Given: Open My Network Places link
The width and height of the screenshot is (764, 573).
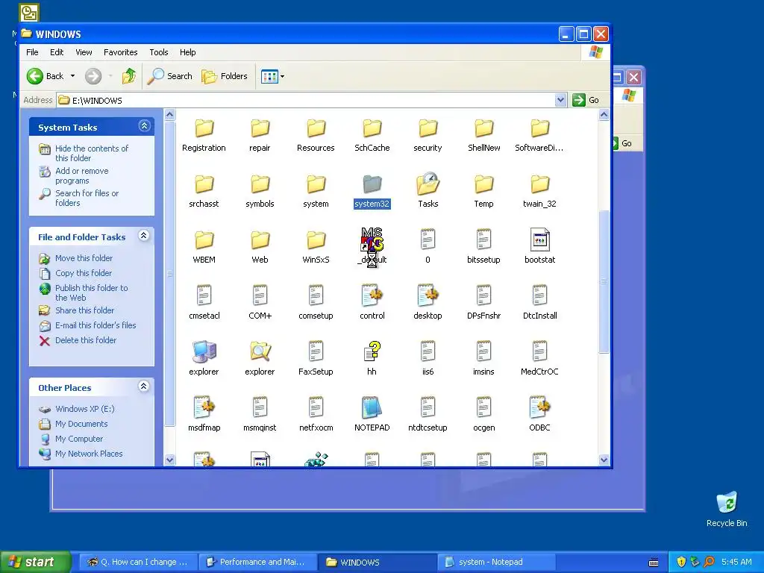Looking at the screenshot, I should pos(89,454).
